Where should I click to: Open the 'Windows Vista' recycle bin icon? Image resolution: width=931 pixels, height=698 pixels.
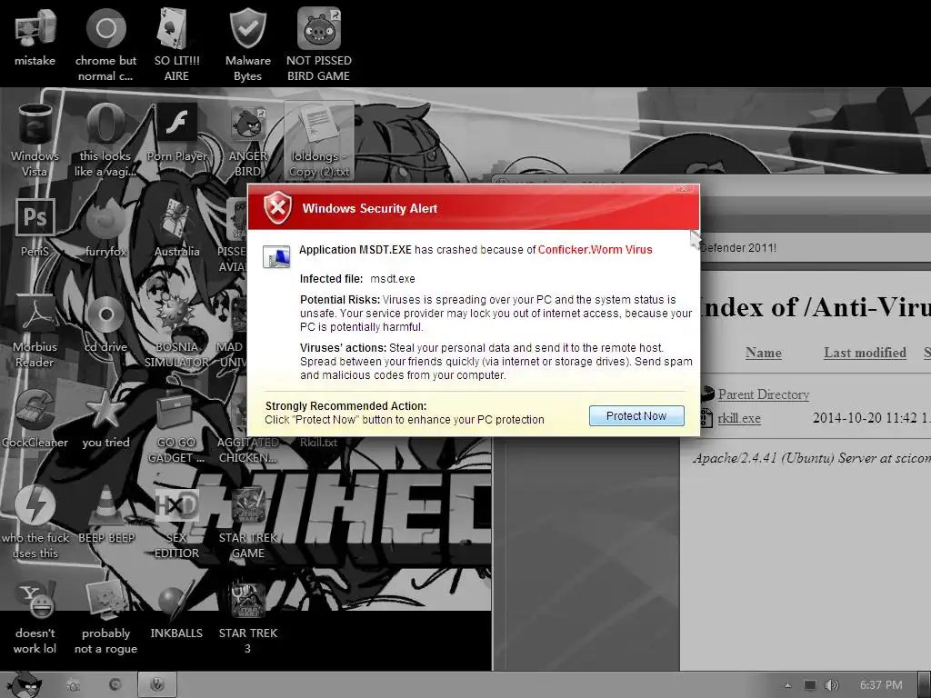coord(35,124)
